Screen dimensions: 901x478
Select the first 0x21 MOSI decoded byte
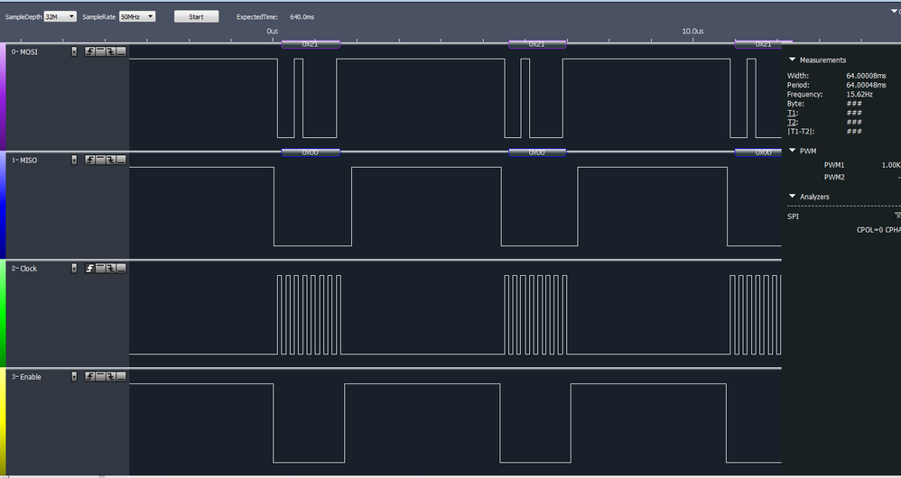pyautogui.click(x=311, y=44)
